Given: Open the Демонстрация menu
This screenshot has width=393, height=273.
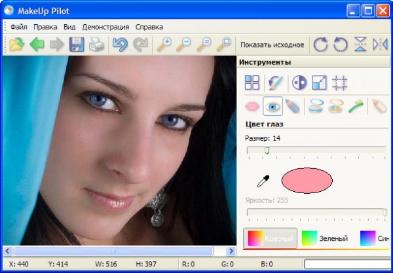Looking at the screenshot, I should pos(105,27).
